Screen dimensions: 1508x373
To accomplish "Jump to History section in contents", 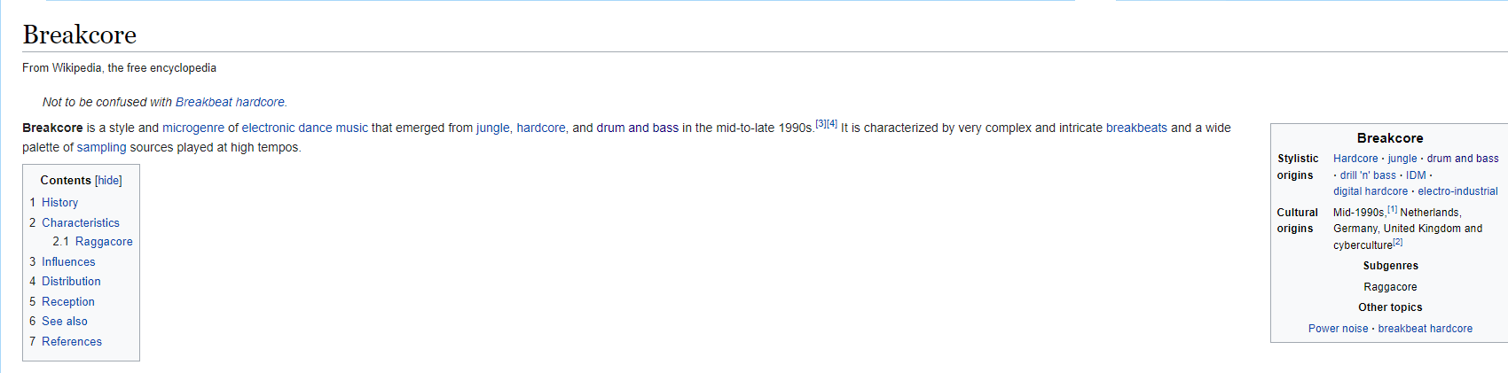I will (59, 203).
